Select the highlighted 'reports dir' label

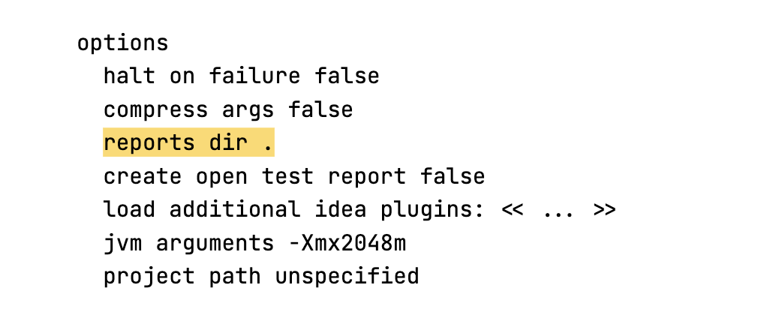click(175, 143)
